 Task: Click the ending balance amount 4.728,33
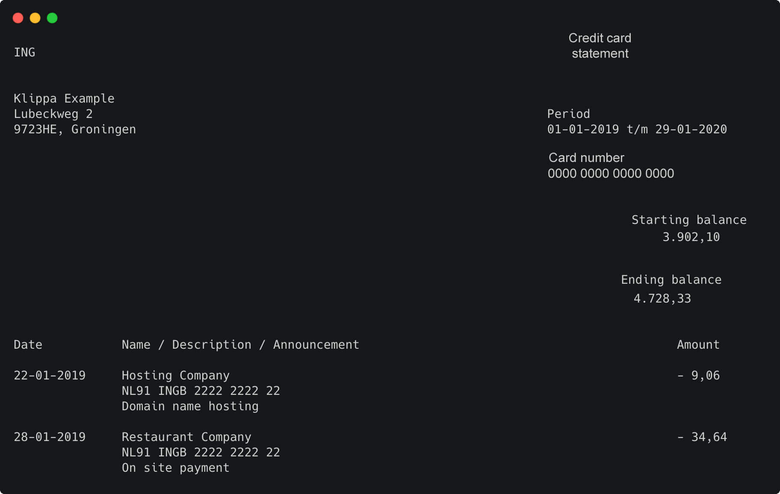662,299
